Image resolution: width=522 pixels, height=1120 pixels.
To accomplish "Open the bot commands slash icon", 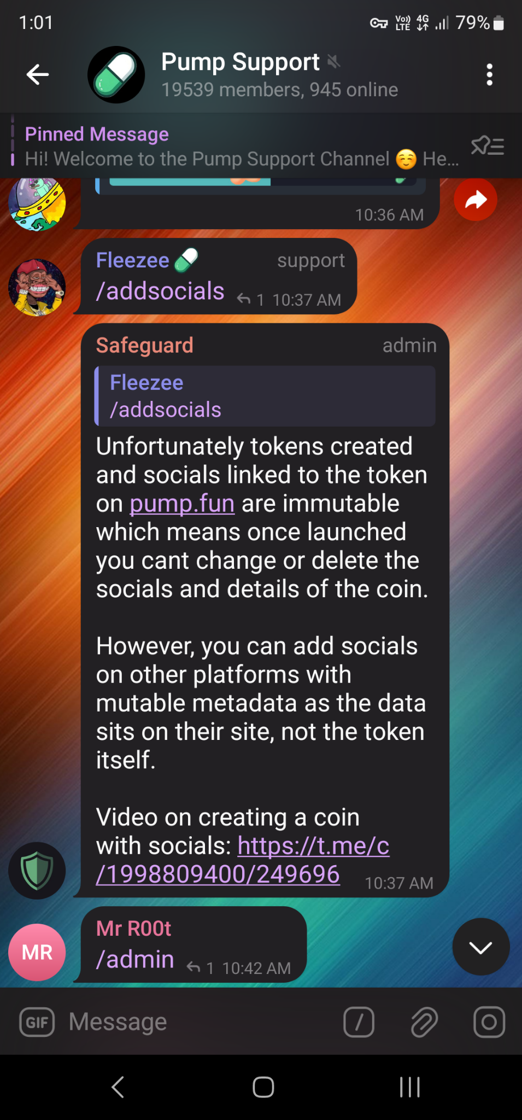I will click(359, 1022).
